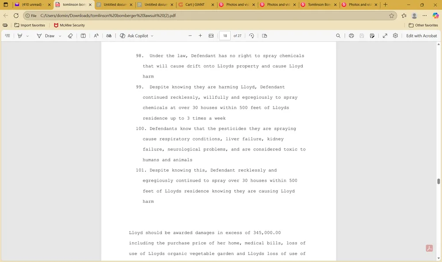
Task: Click the Read aloud icon
Action: tap(96, 36)
